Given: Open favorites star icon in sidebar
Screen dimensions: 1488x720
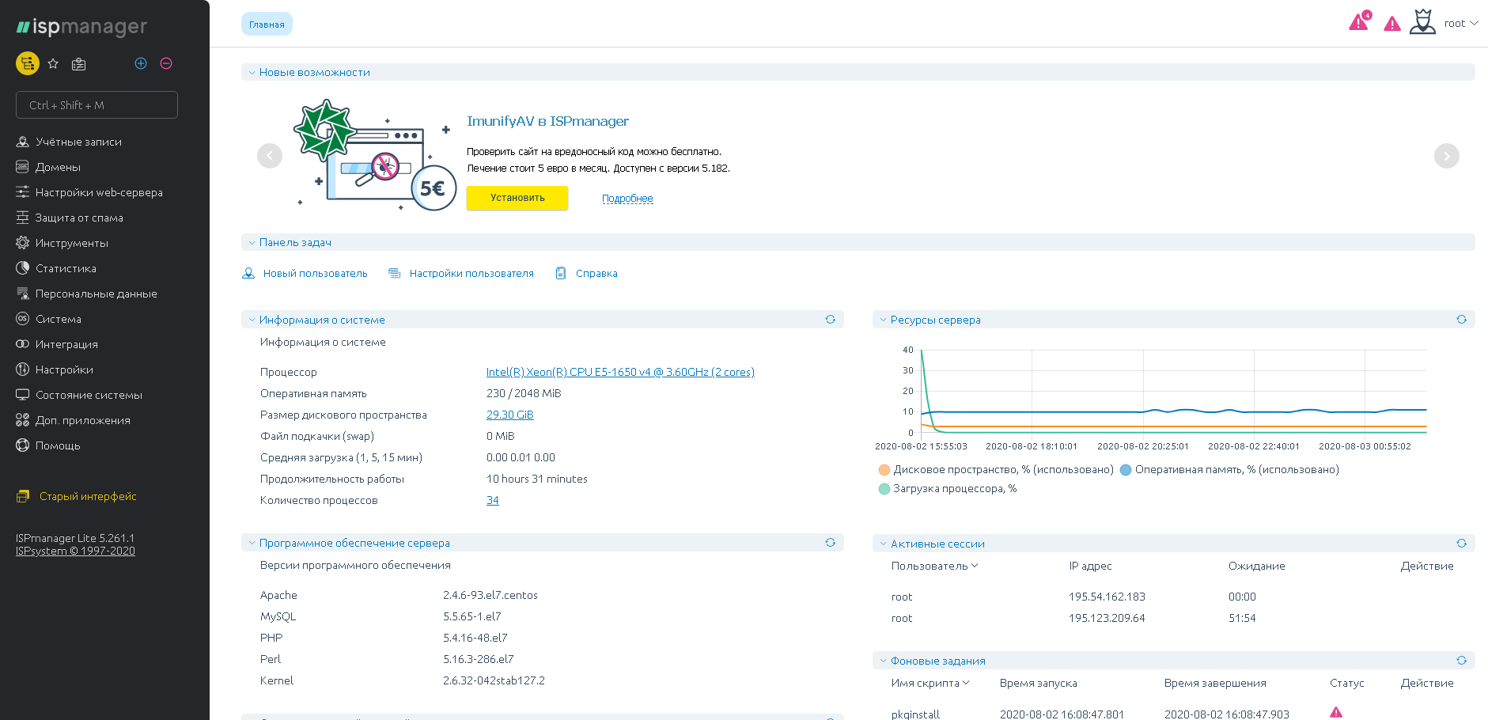Looking at the screenshot, I should coord(53,63).
